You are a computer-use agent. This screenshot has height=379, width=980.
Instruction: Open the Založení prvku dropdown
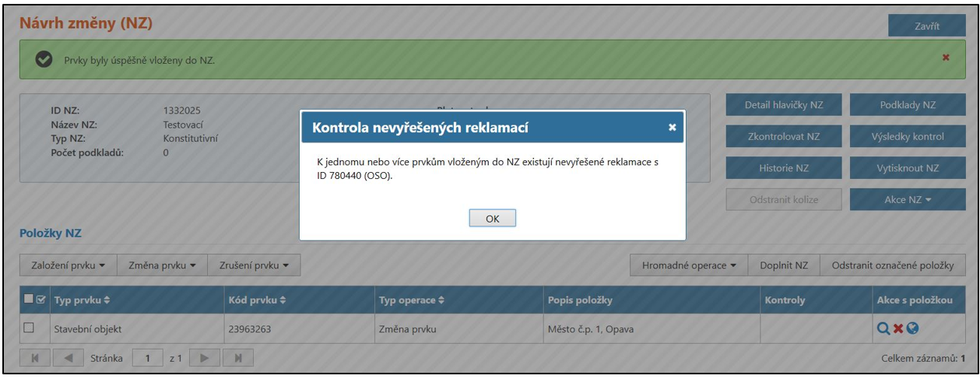(x=68, y=265)
